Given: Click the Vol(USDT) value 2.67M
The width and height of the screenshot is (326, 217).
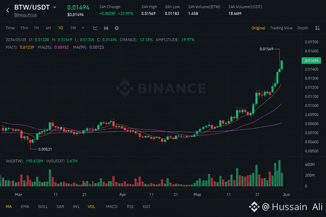Looking at the screenshot, I should 72,161.
